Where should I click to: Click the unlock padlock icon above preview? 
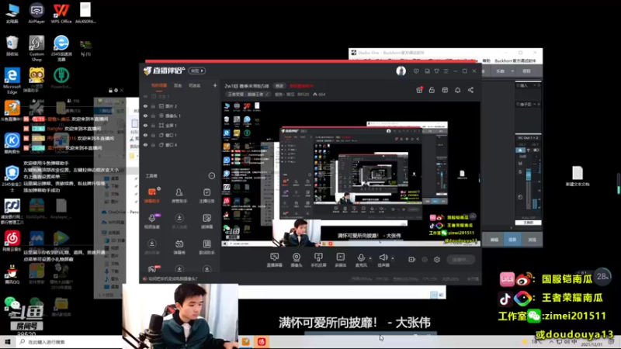[x=432, y=90]
